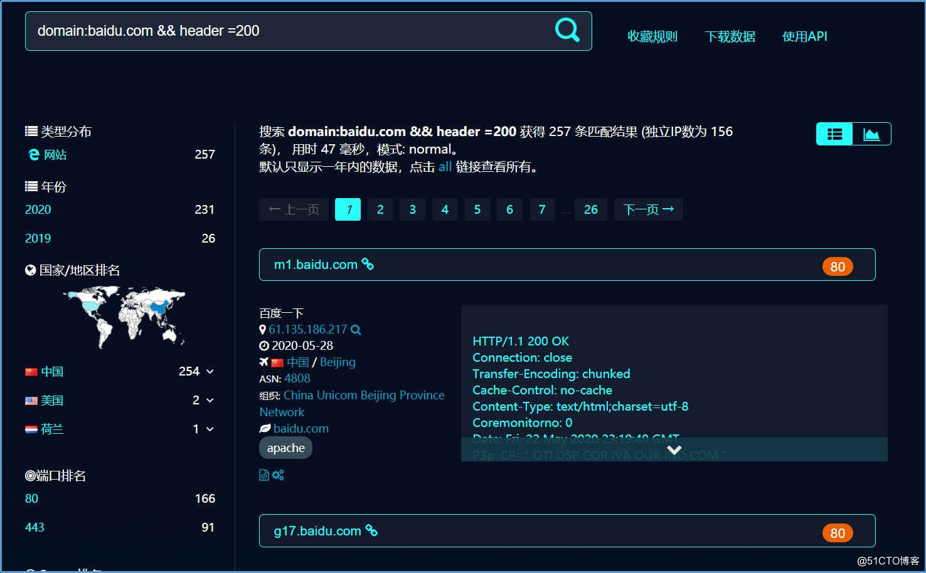This screenshot has height=573, width=926.
Task: Filter by country 中国
Action: click(x=52, y=371)
